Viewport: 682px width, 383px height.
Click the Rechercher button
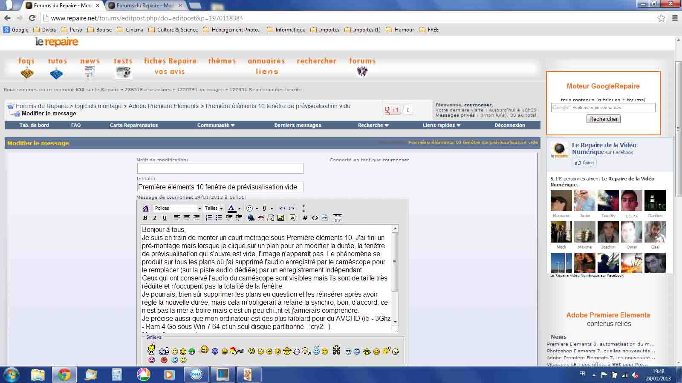pos(603,119)
